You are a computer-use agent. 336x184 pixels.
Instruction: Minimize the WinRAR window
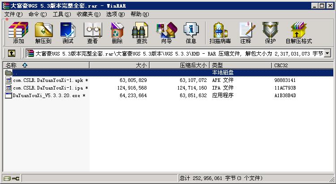click(x=314, y=6)
